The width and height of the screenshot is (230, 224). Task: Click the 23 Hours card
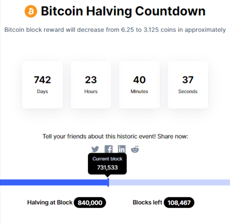[x=91, y=85]
